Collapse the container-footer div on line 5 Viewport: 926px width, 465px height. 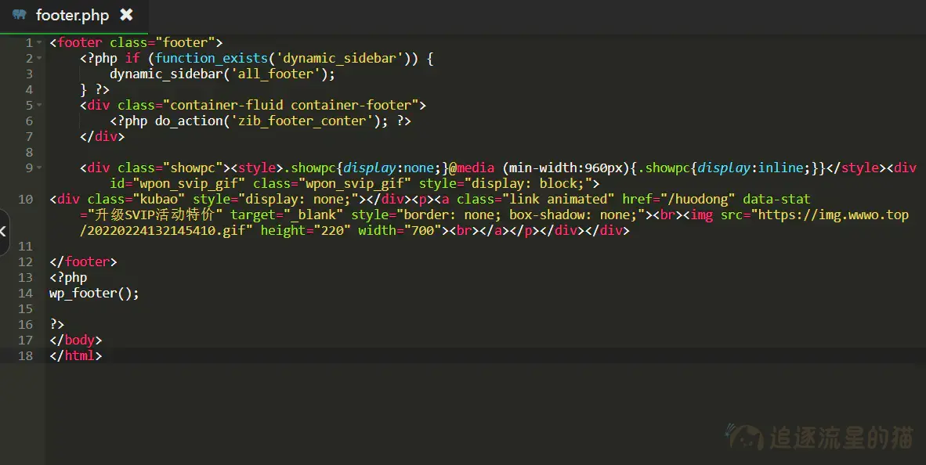click(39, 106)
